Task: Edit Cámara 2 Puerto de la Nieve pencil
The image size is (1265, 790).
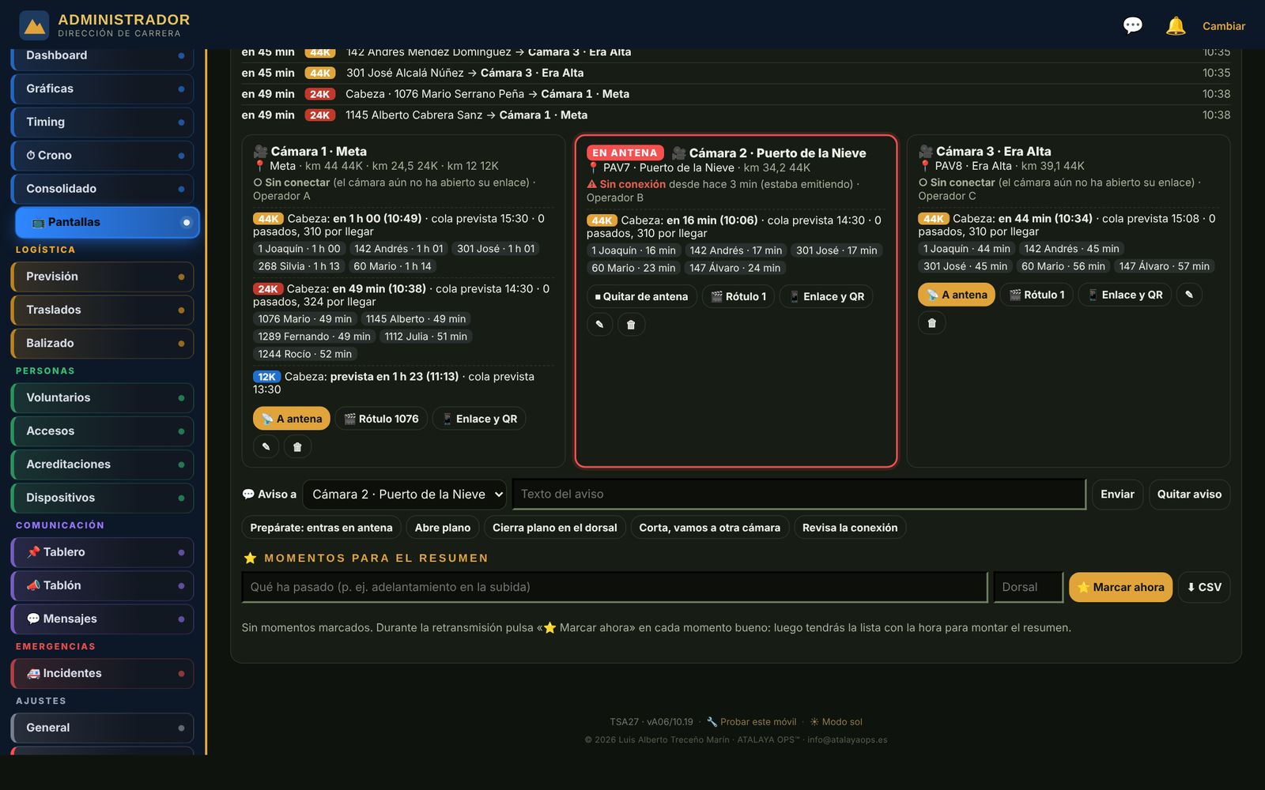Action: click(599, 324)
